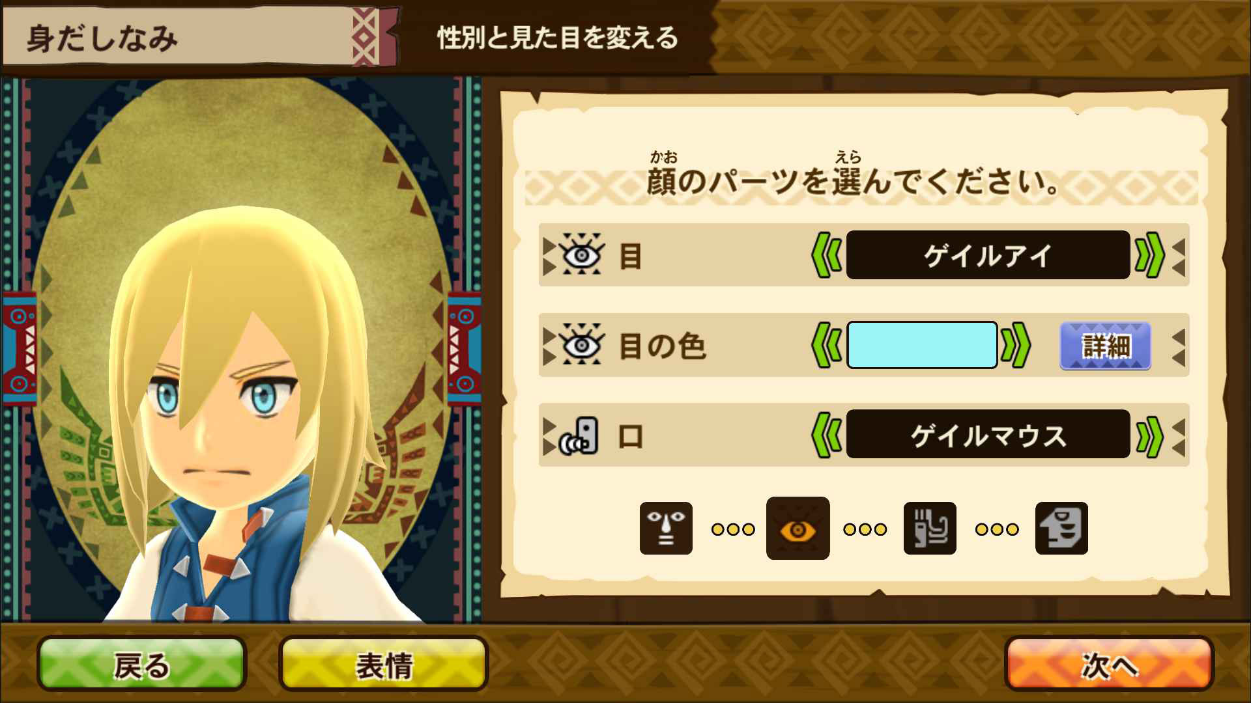The image size is (1251, 703).
Task: Switch to next eye style after ゲイルアイ
Action: (x=1150, y=255)
